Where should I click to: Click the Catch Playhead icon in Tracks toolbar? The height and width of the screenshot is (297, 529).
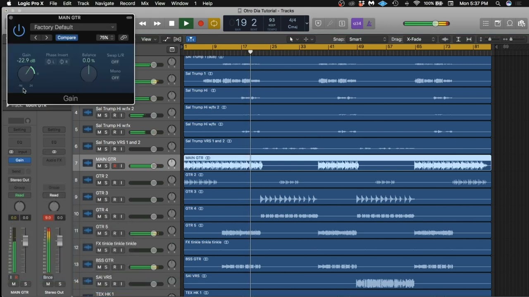(x=191, y=39)
